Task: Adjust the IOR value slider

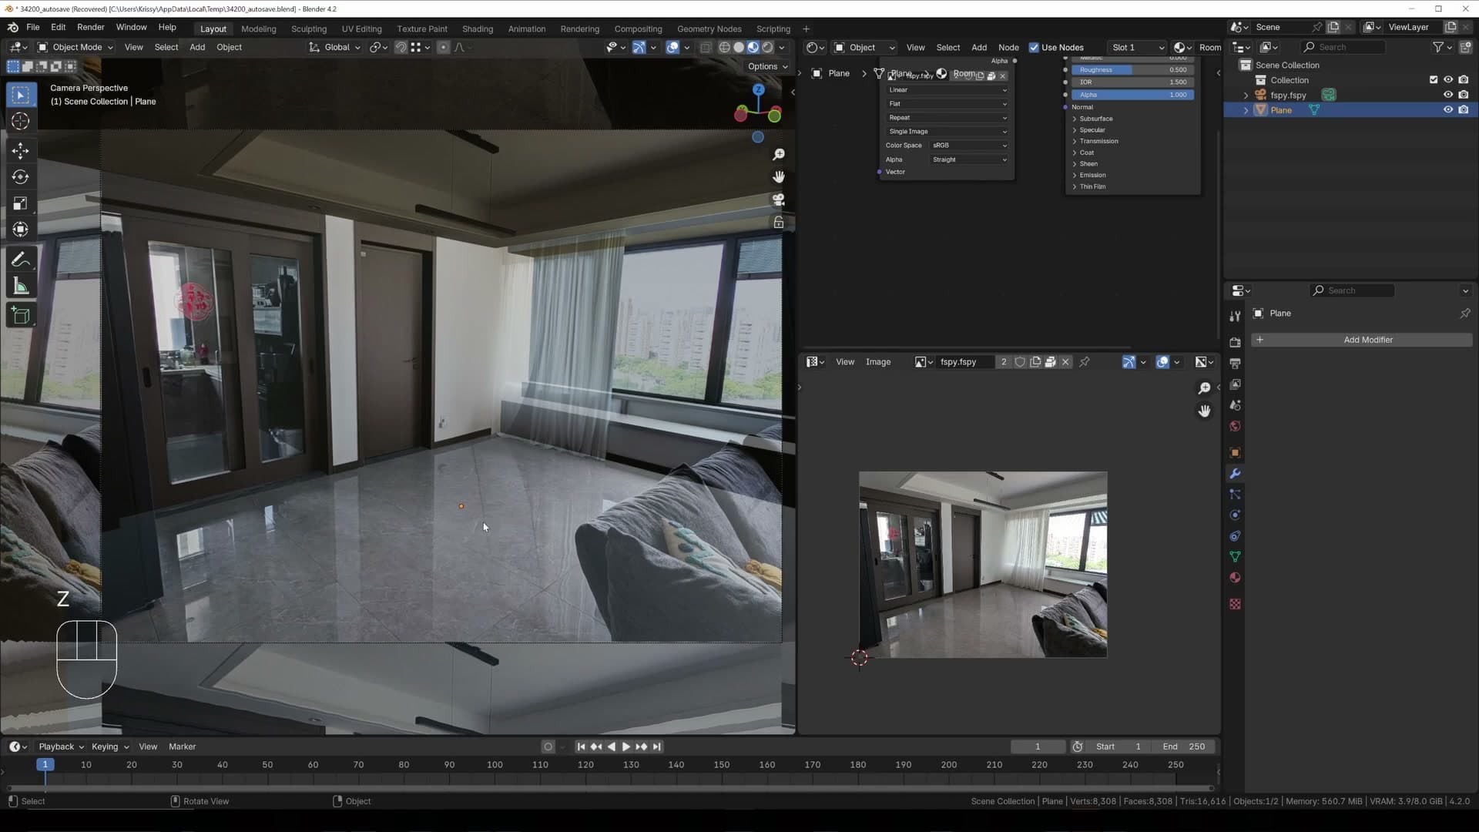Action: tap(1132, 82)
